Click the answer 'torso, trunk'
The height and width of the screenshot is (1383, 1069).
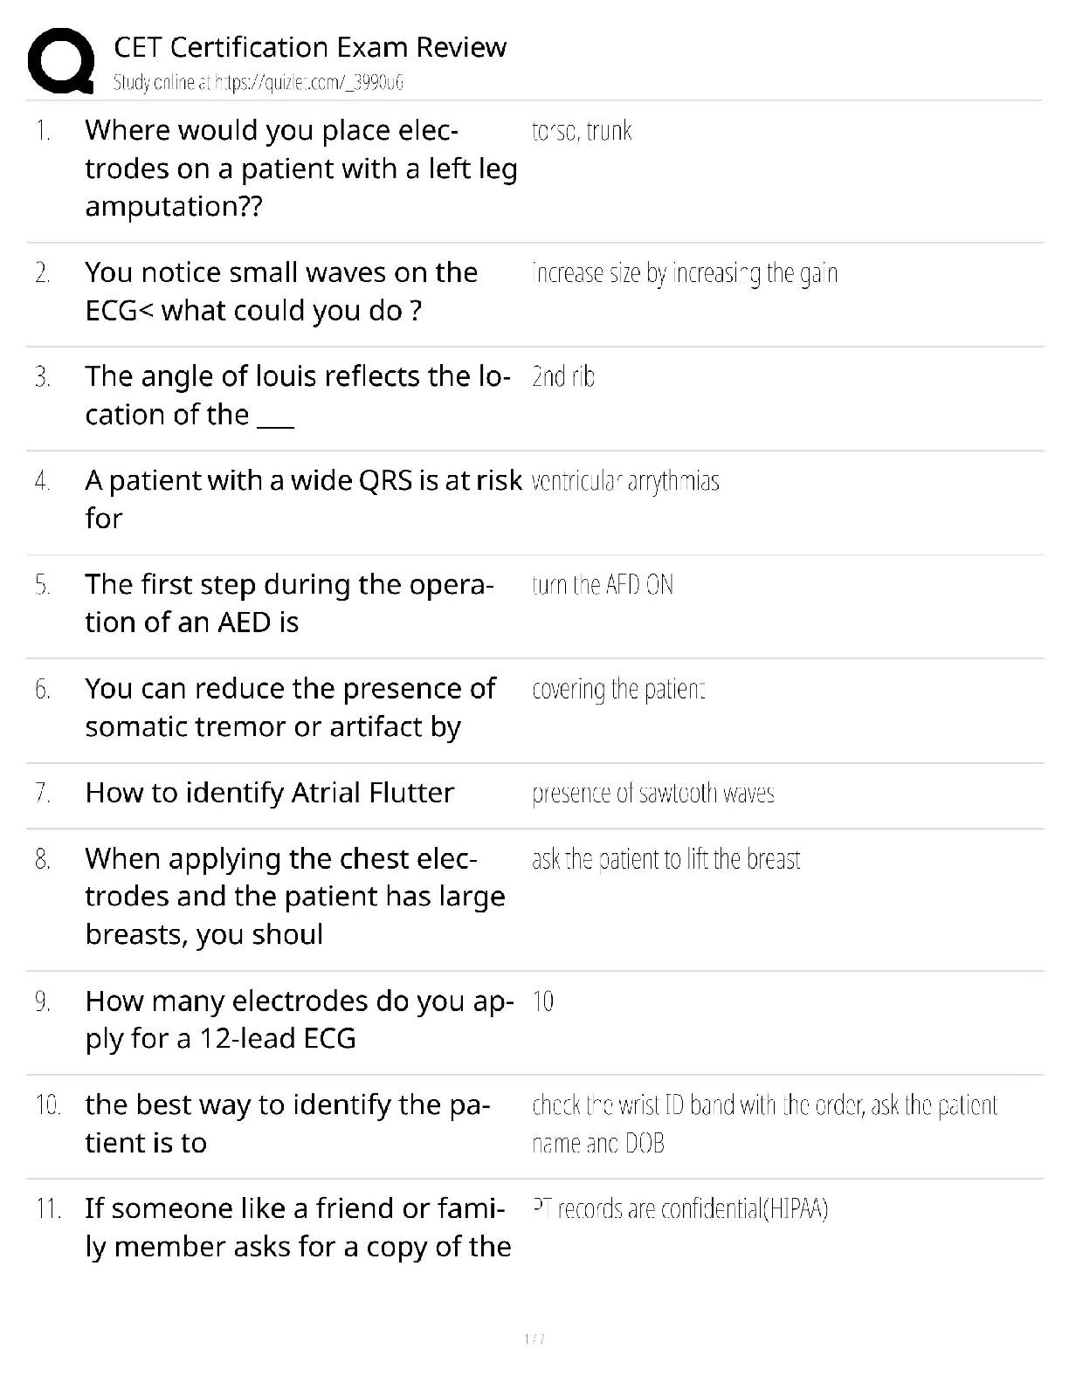pyautogui.click(x=582, y=131)
